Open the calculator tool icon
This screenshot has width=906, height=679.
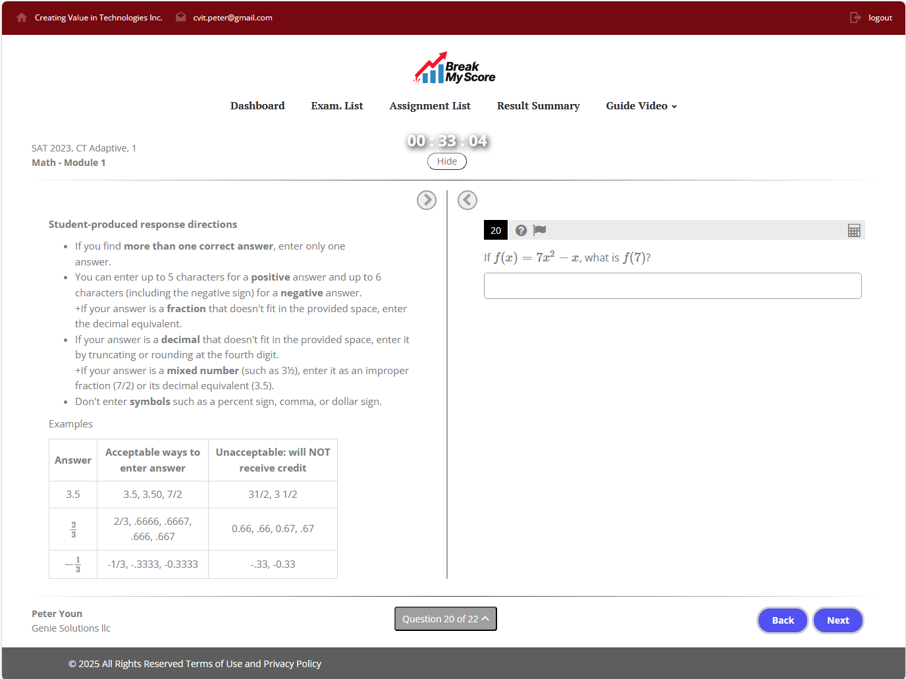854,231
